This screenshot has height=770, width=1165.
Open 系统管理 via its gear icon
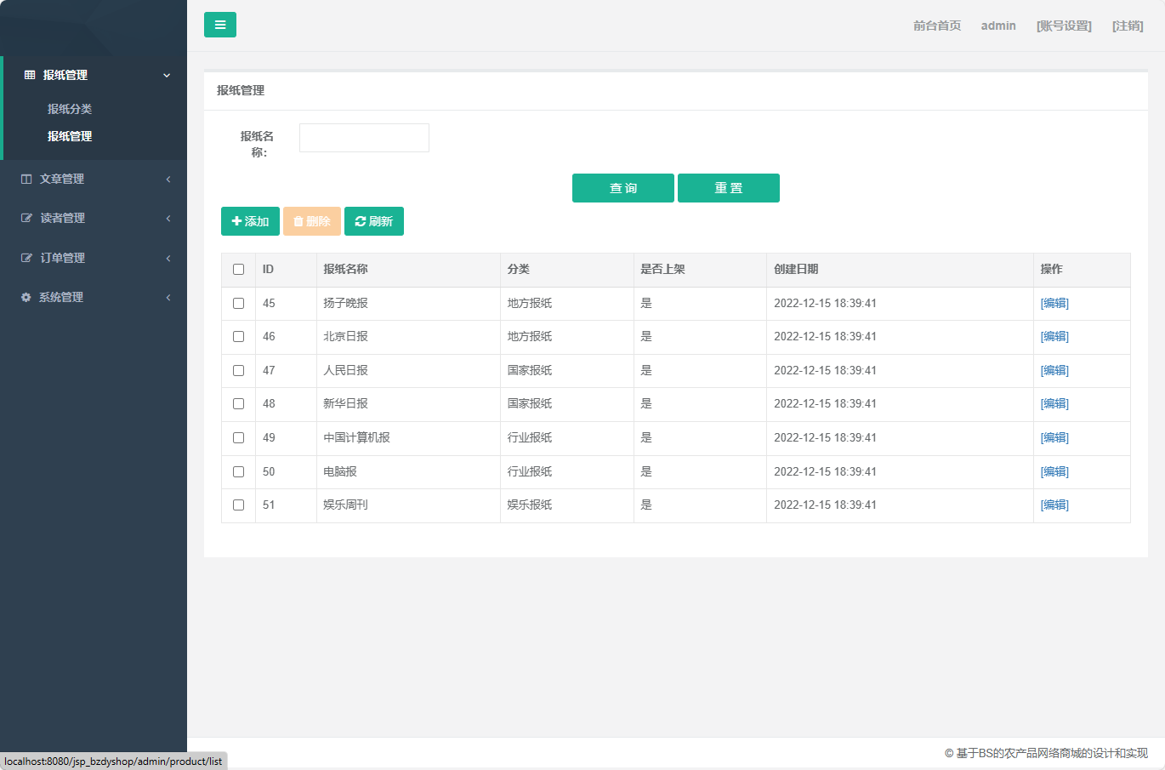[x=26, y=297]
